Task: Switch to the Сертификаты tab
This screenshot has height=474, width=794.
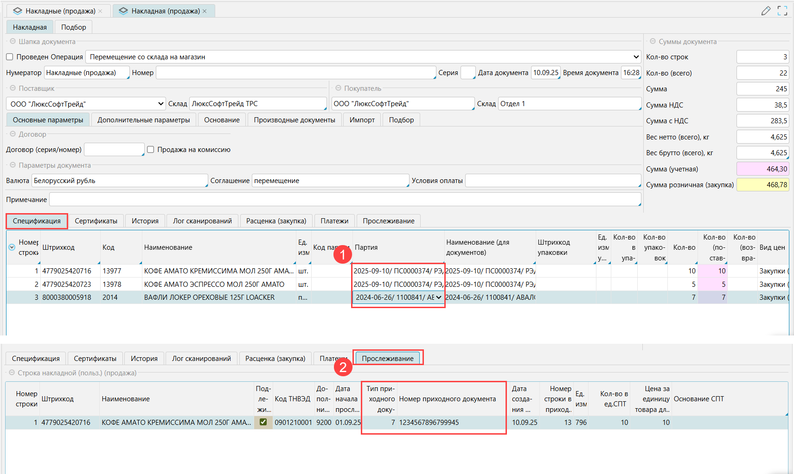Action: pyautogui.click(x=96, y=221)
